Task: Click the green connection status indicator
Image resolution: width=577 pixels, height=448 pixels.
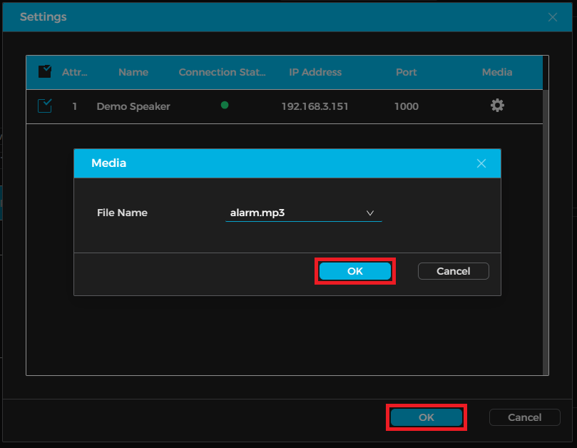Action: click(225, 106)
